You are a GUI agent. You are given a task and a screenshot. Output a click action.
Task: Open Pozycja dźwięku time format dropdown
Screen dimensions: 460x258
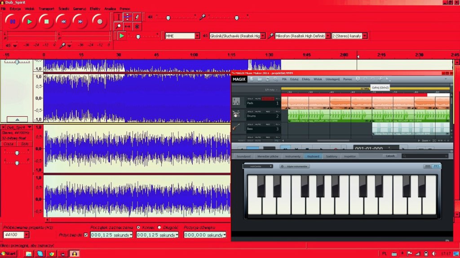pyautogui.click(x=225, y=235)
